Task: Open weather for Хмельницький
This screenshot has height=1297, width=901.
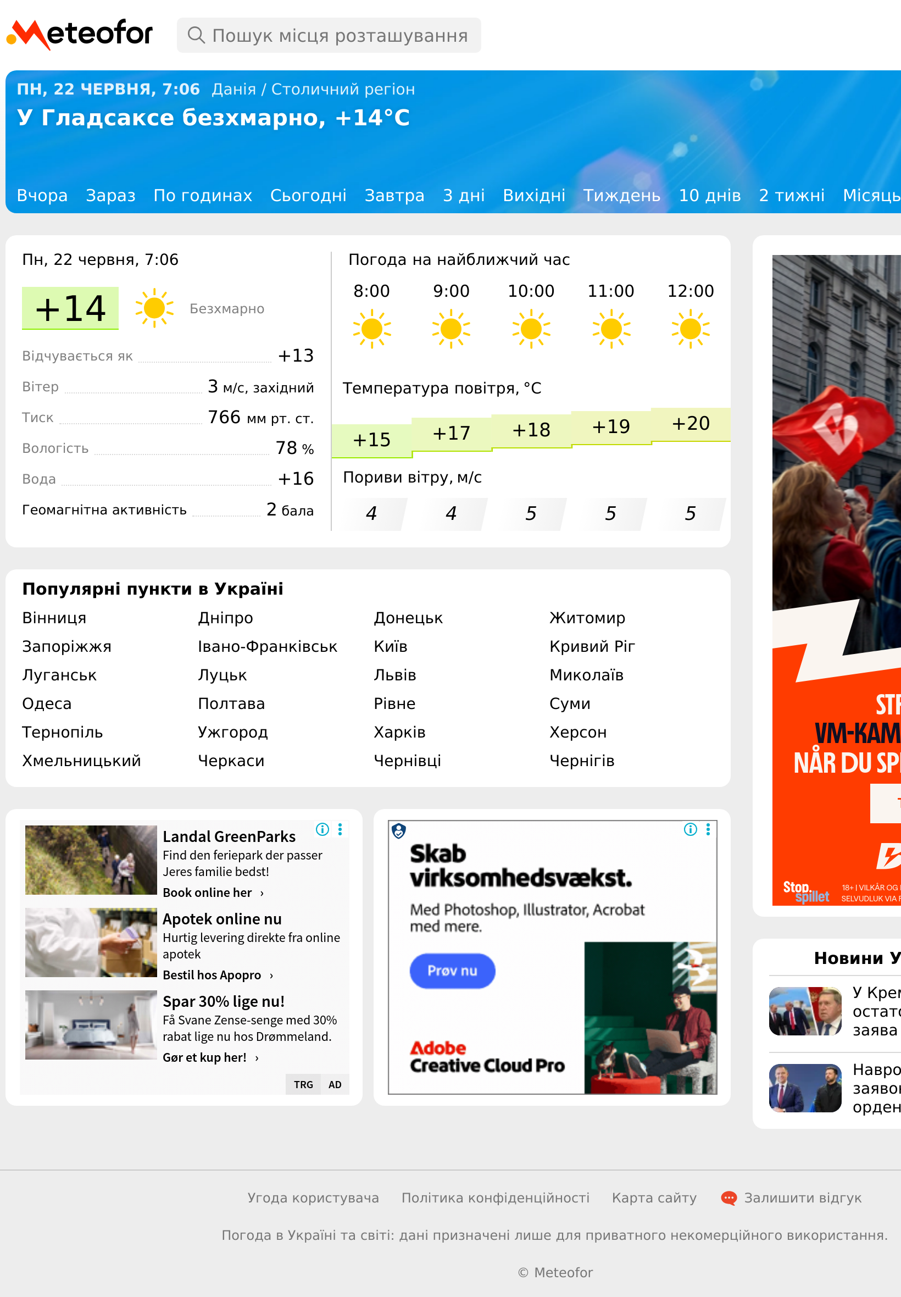Action: 81,761
